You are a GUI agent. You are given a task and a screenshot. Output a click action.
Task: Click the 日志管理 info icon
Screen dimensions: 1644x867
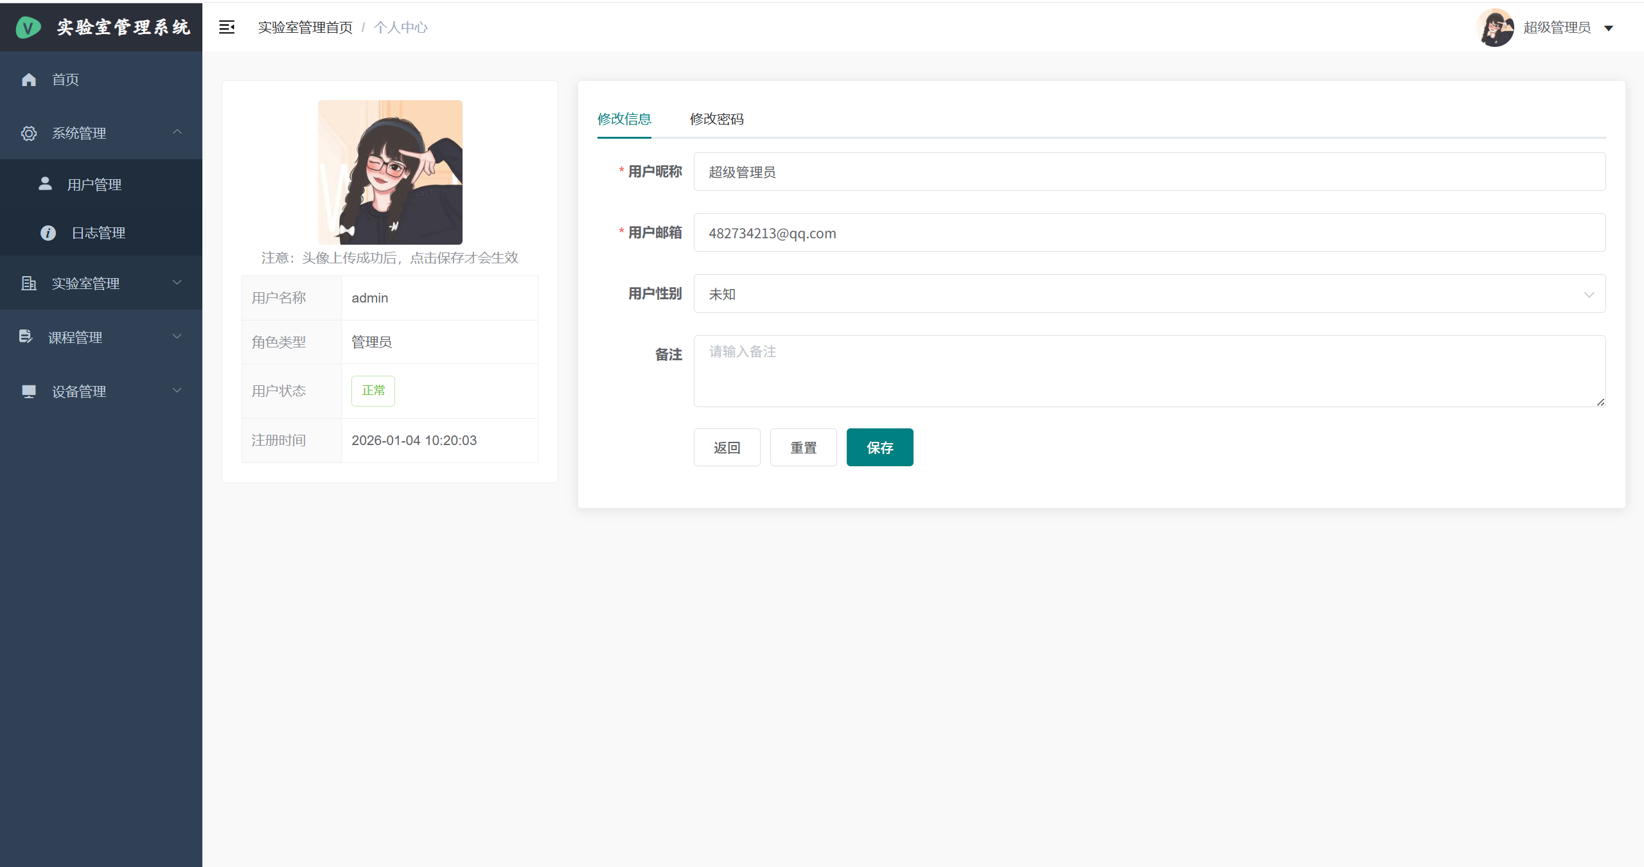pyautogui.click(x=48, y=232)
